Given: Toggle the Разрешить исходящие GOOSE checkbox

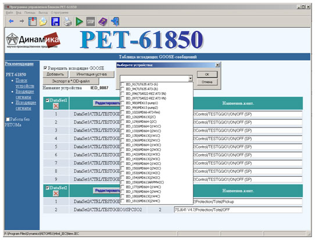Looking at the screenshot, I should 45,68.
